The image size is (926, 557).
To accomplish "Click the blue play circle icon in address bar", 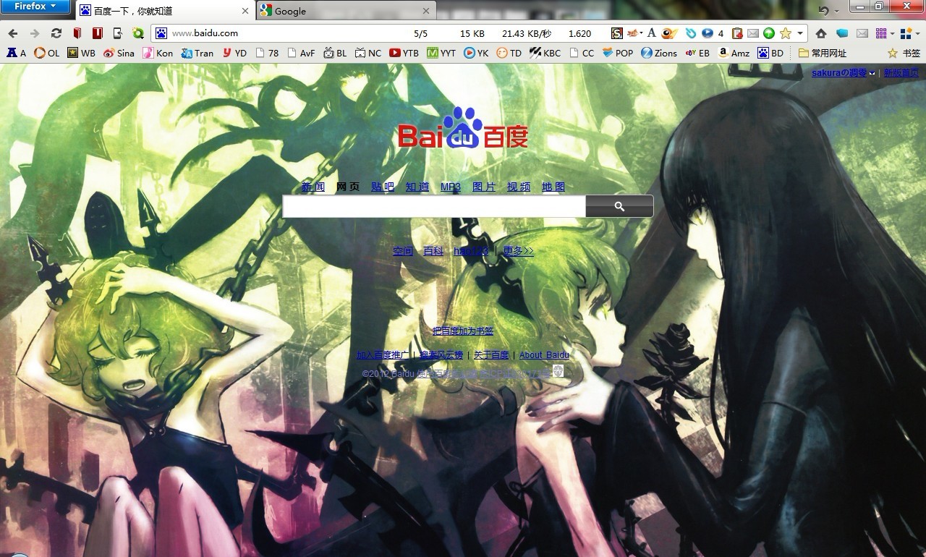I will 708,33.
